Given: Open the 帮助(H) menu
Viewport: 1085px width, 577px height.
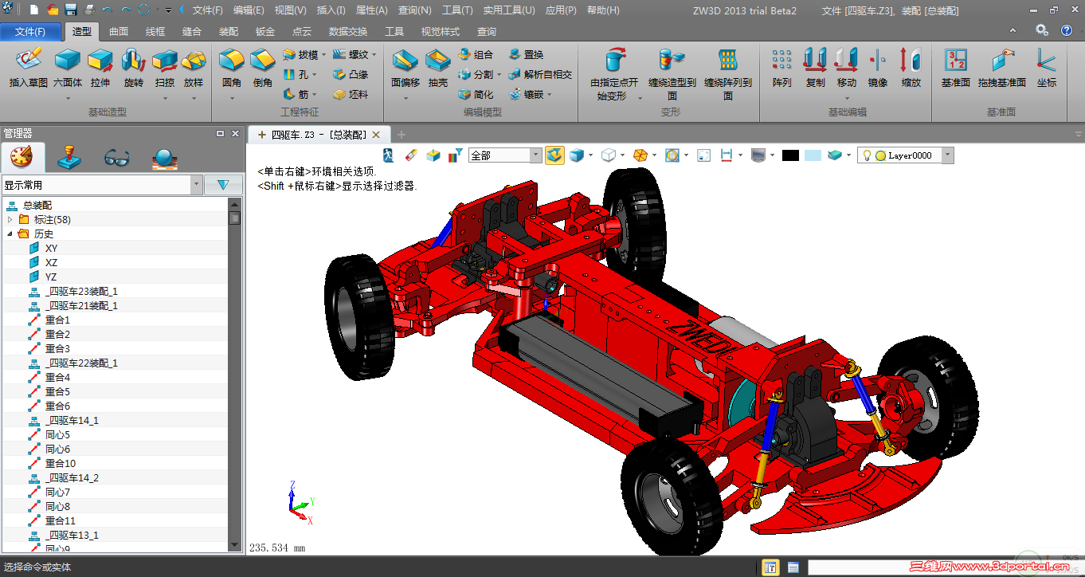Looking at the screenshot, I should pyautogui.click(x=603, y=10).
